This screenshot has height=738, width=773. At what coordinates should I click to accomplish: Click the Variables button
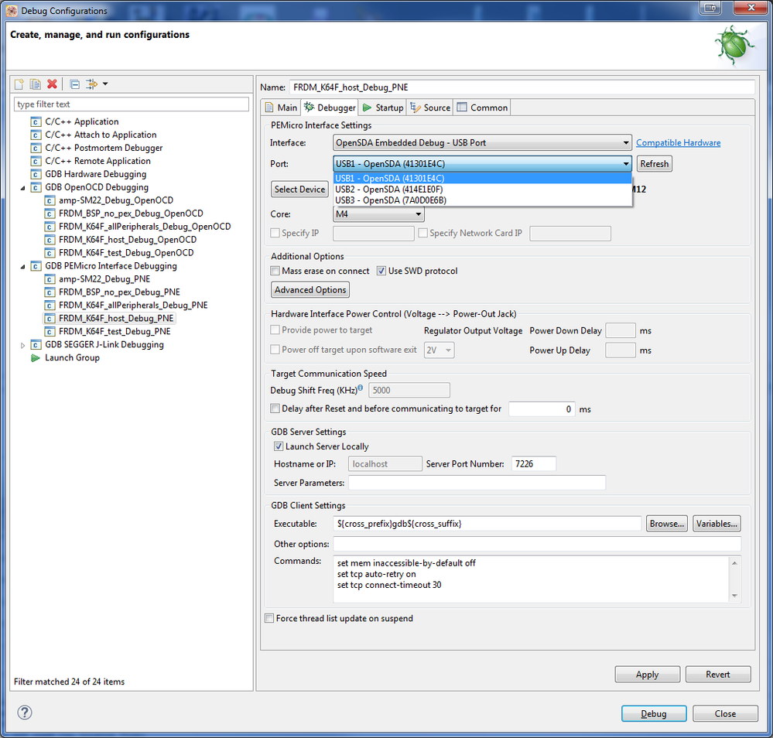click(x=717, y=524)
